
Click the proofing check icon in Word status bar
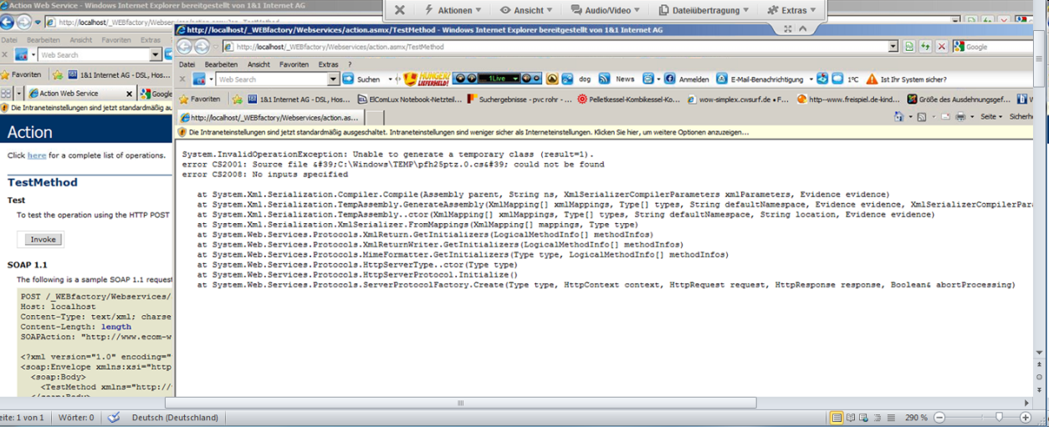[x=114, y=417]
